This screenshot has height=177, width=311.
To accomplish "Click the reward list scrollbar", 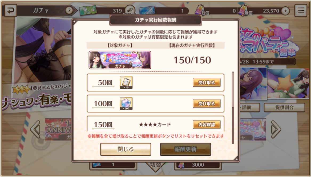I will click(x=233, y=108).
